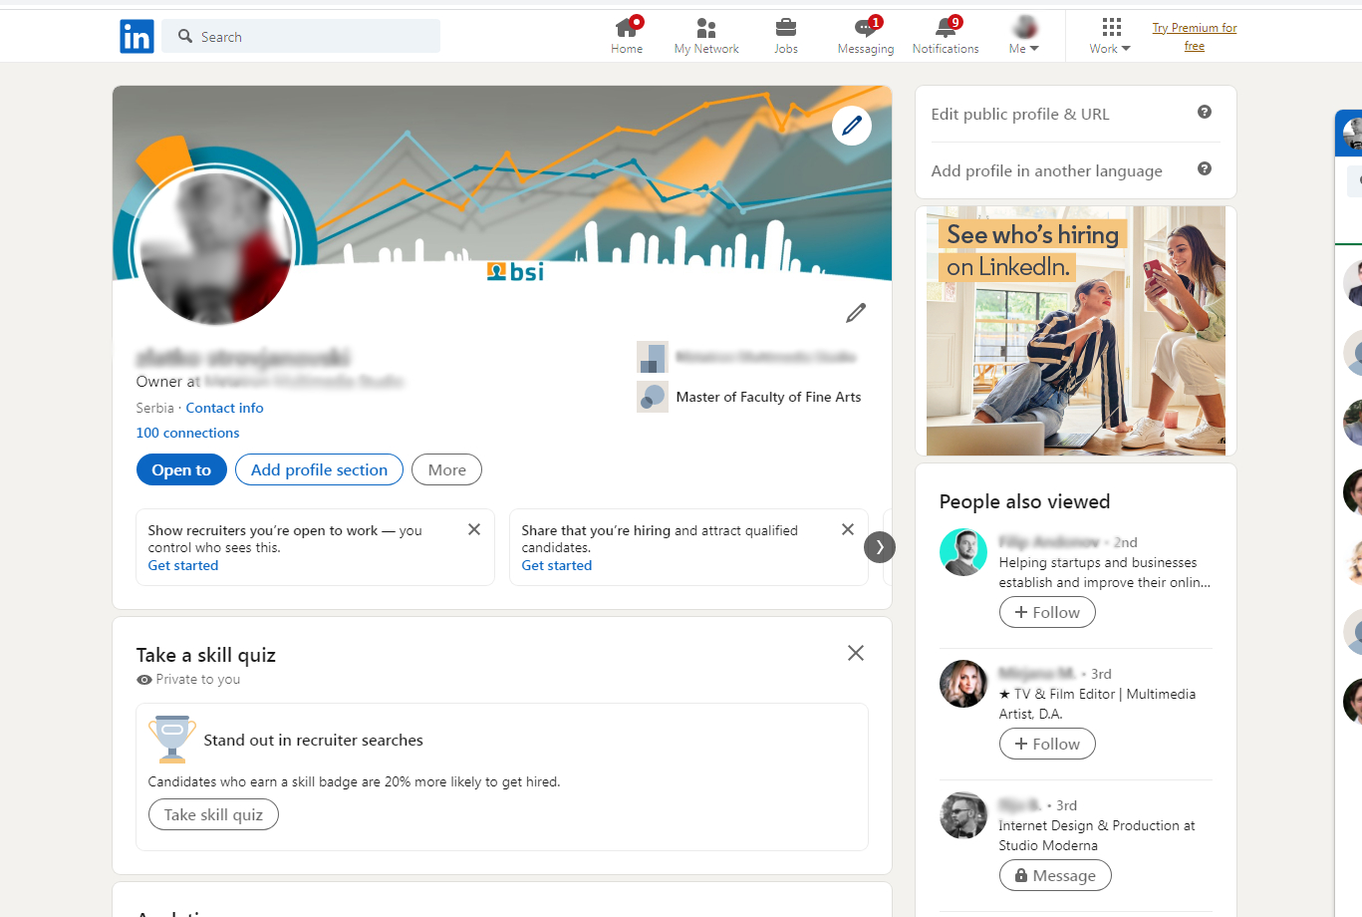Click the Fine Arts education logo icon
The width and height of the screenshot is (1362, 917).
click(x=653, y=397)
